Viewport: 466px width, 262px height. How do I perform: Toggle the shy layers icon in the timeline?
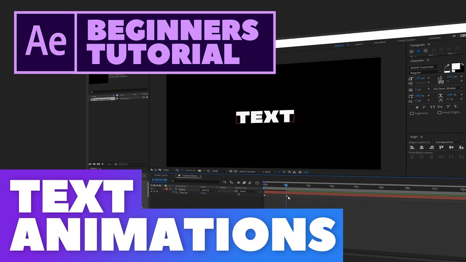coord(238,183)
